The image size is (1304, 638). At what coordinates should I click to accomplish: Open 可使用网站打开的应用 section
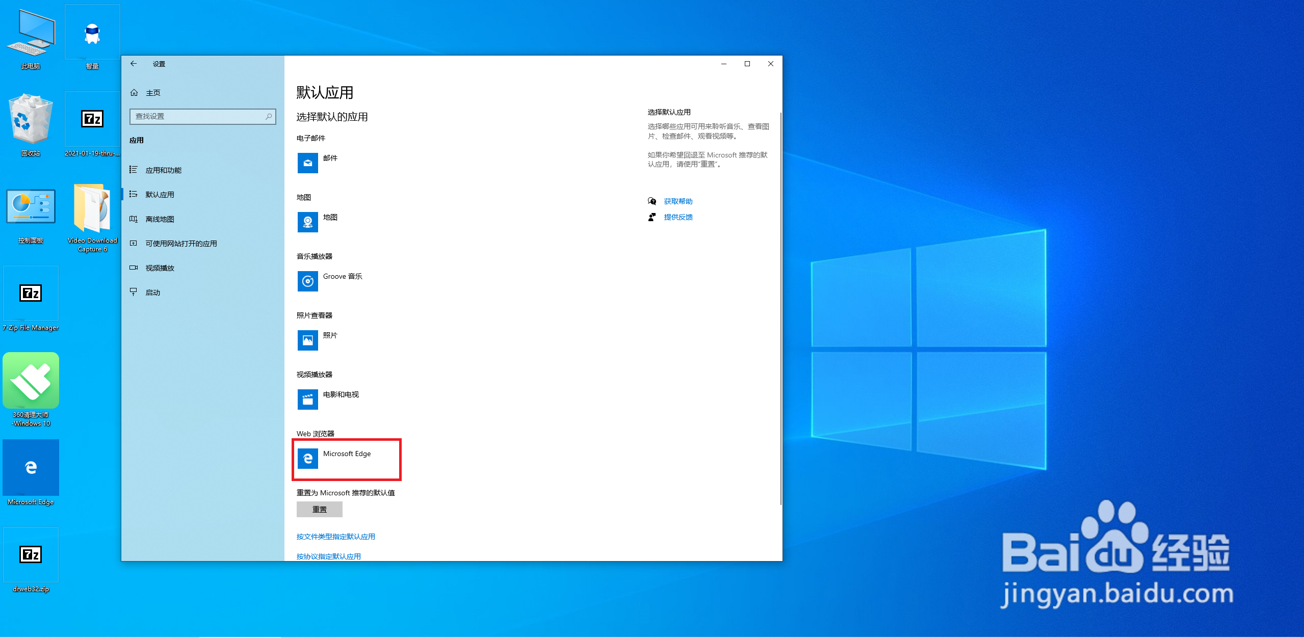(x=181, y=244)
